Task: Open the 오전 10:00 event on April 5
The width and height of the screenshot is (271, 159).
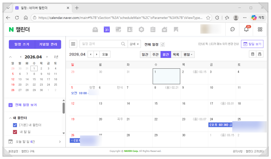Action: click(80, 93)
